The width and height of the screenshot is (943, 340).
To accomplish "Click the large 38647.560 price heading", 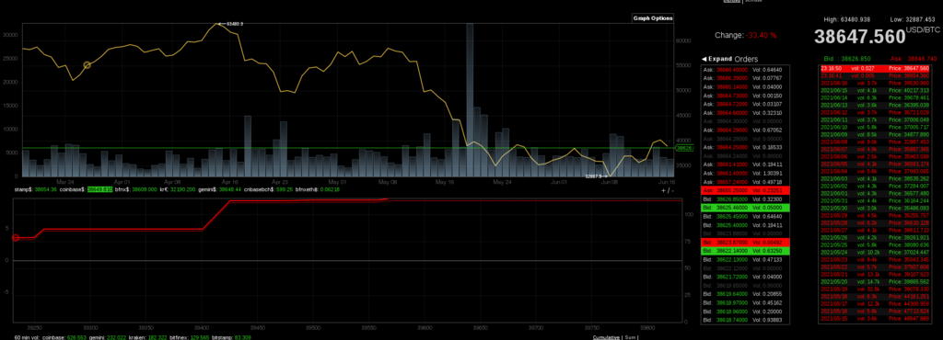I will pos(860,37).
